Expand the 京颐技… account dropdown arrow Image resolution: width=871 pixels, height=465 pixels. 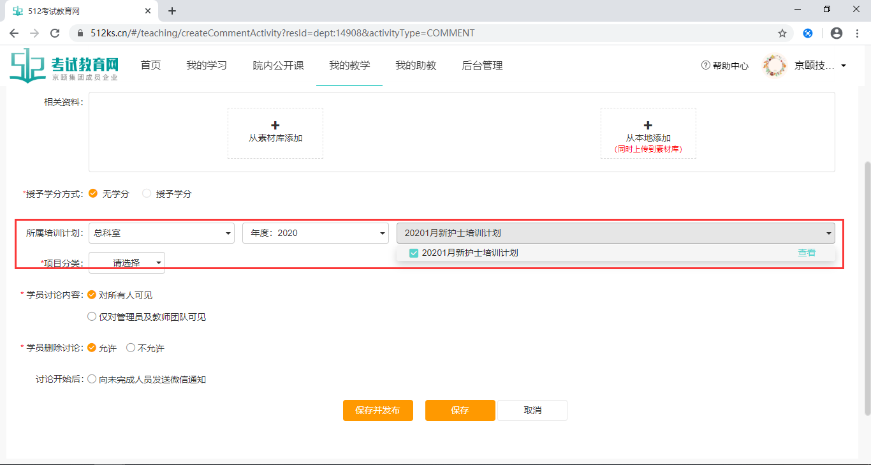point(844,66)
